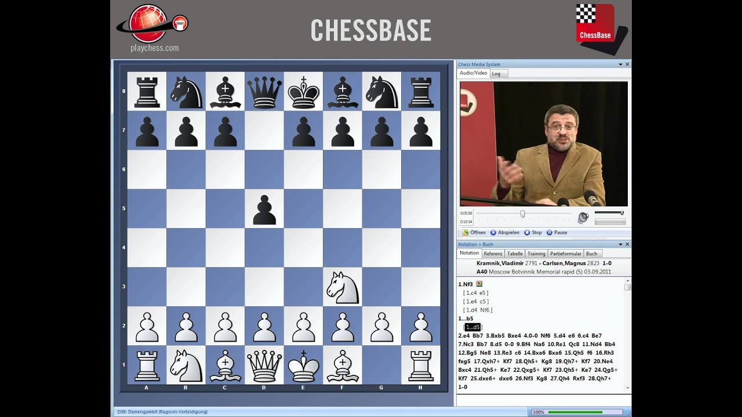
Task: Click the white rook on a1
Action: click(x=147, y=365)
